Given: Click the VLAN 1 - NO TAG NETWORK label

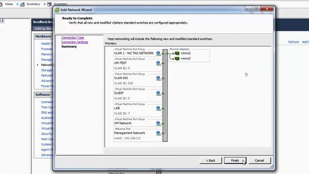Looking at the screenshot, I should (134, 53).
